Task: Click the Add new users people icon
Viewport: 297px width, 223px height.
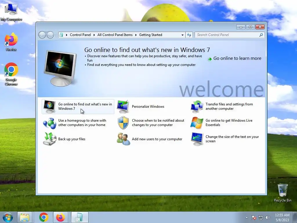Action: 123,139
